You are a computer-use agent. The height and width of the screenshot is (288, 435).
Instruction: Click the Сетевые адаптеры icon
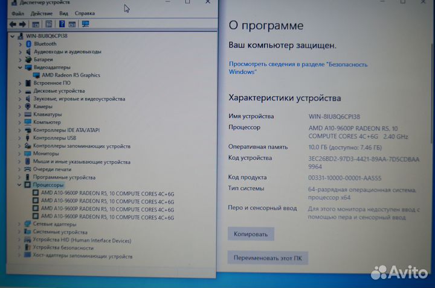[27, 224]
